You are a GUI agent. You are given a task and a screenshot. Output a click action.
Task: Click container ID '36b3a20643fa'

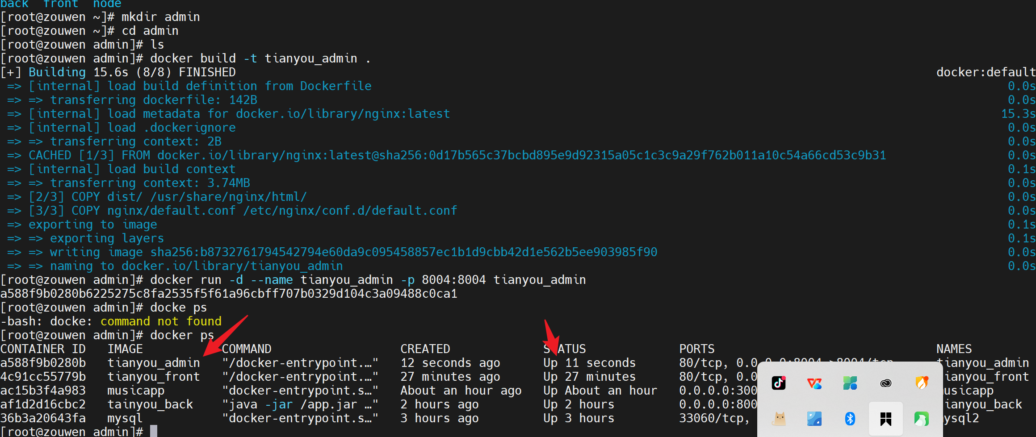pyautogui.click(x=43, y=418)
